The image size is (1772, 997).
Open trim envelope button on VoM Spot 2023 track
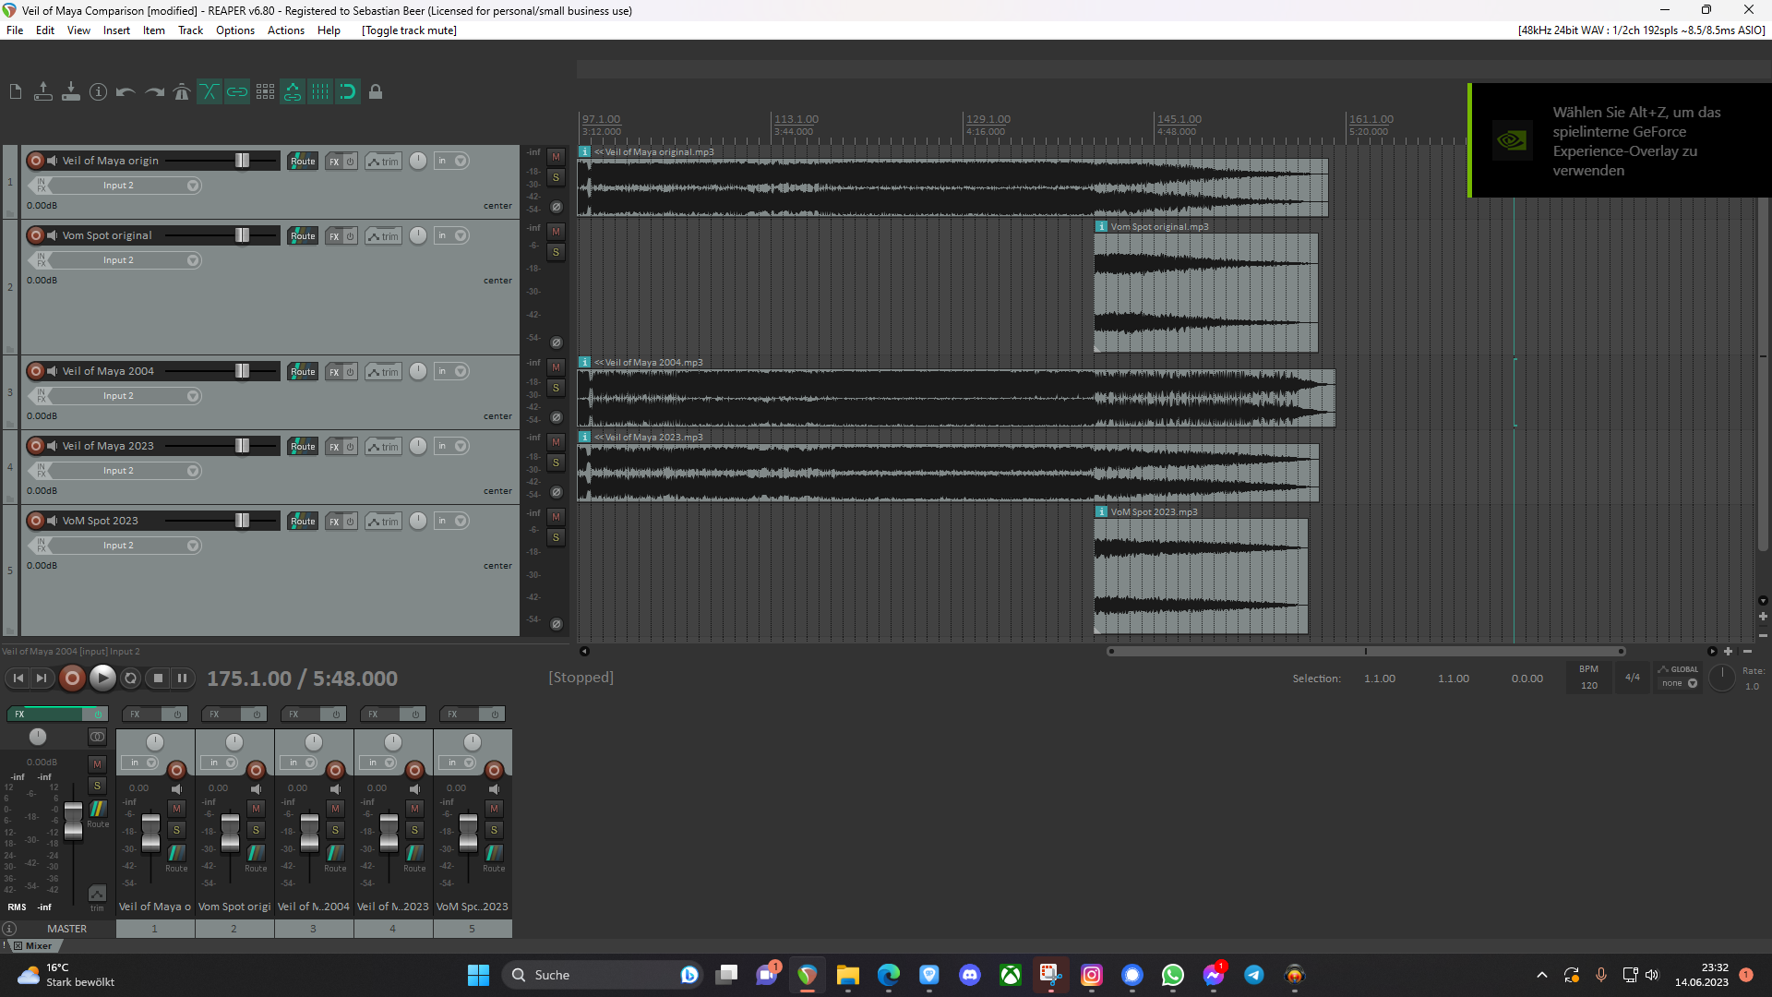click(383, 522)
